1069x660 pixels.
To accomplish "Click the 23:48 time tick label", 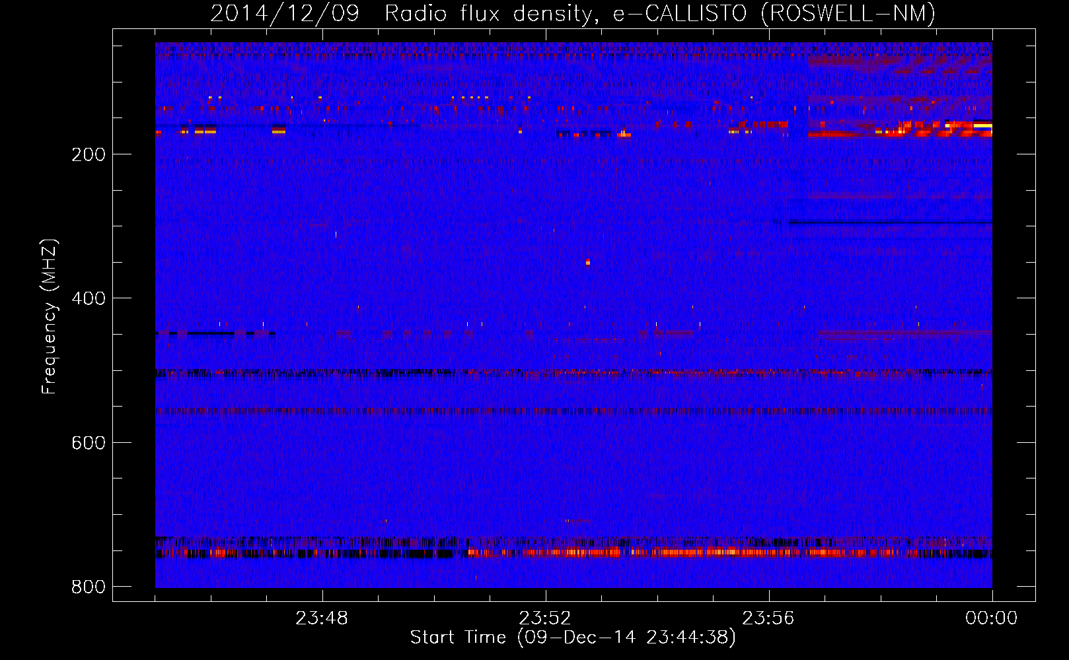I will point(322,618).
